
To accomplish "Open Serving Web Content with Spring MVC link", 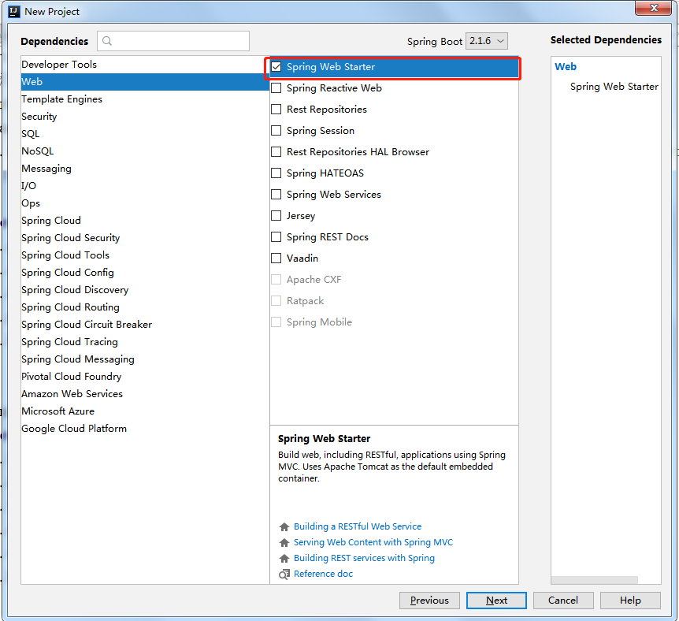I will tap(373, 542).
